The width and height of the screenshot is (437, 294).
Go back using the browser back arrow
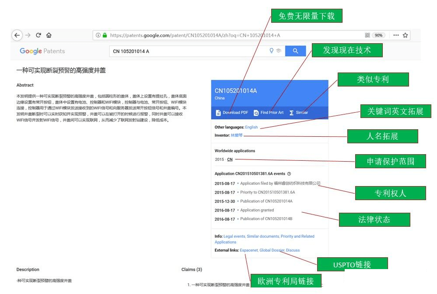[17, 35]
